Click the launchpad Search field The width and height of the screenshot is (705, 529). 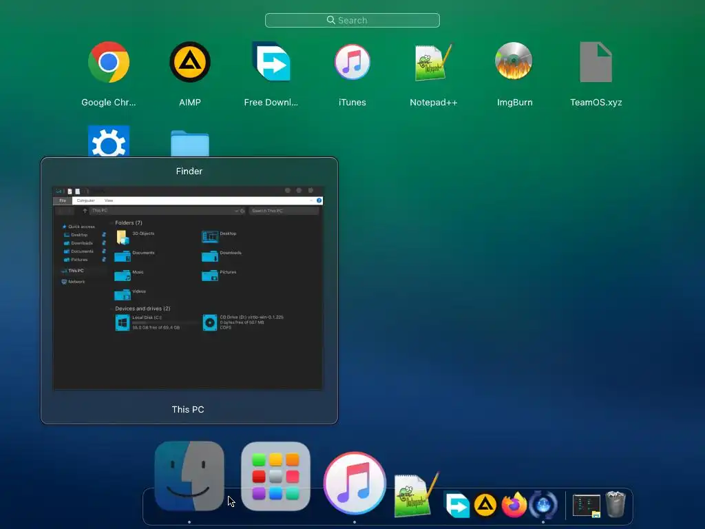pos(352,20)
